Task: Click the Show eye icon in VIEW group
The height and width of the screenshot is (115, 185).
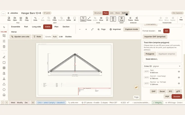Action: [x=101, y=19]
